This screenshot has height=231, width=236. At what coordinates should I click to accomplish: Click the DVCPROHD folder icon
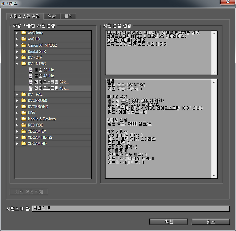click(24, 107)
